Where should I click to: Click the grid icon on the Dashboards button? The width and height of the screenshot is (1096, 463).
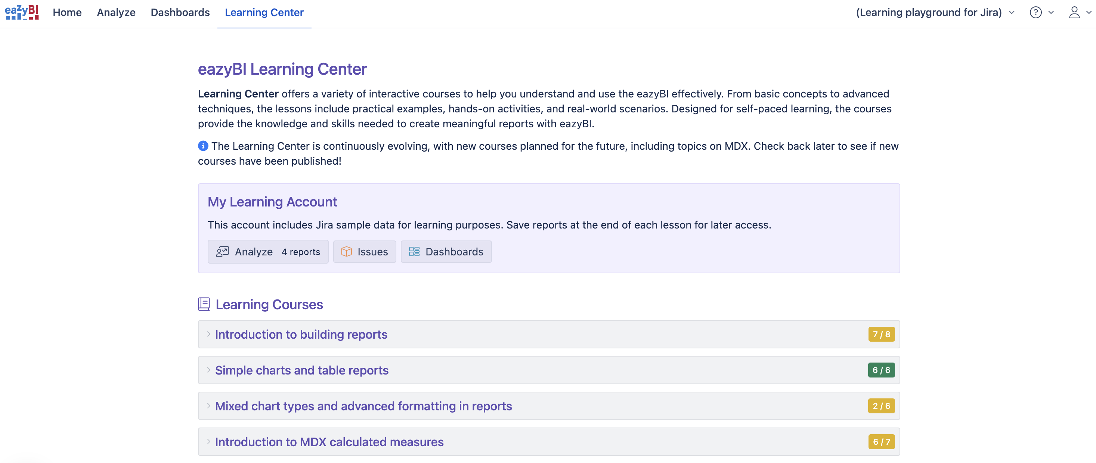[413, 251]
